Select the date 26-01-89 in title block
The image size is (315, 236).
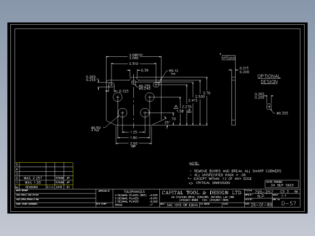tap(261, 205)
